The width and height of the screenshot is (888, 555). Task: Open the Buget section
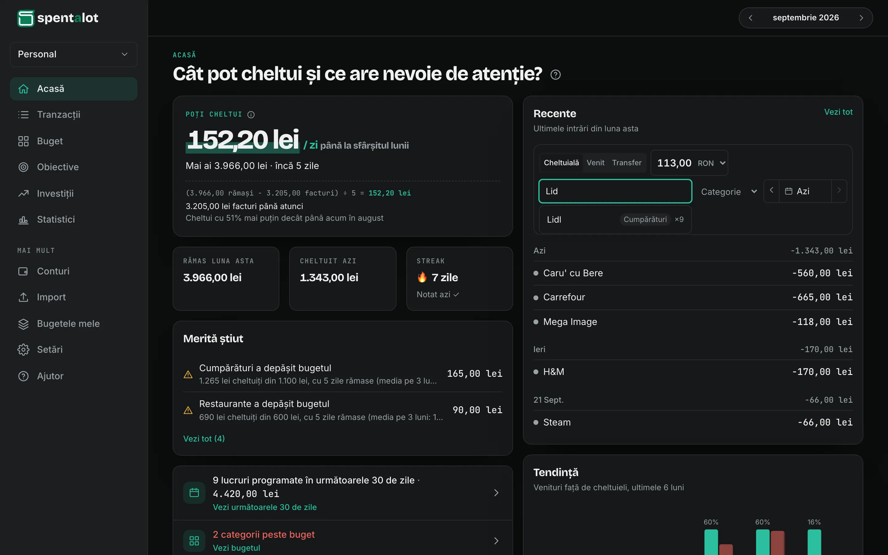point(73,141)
